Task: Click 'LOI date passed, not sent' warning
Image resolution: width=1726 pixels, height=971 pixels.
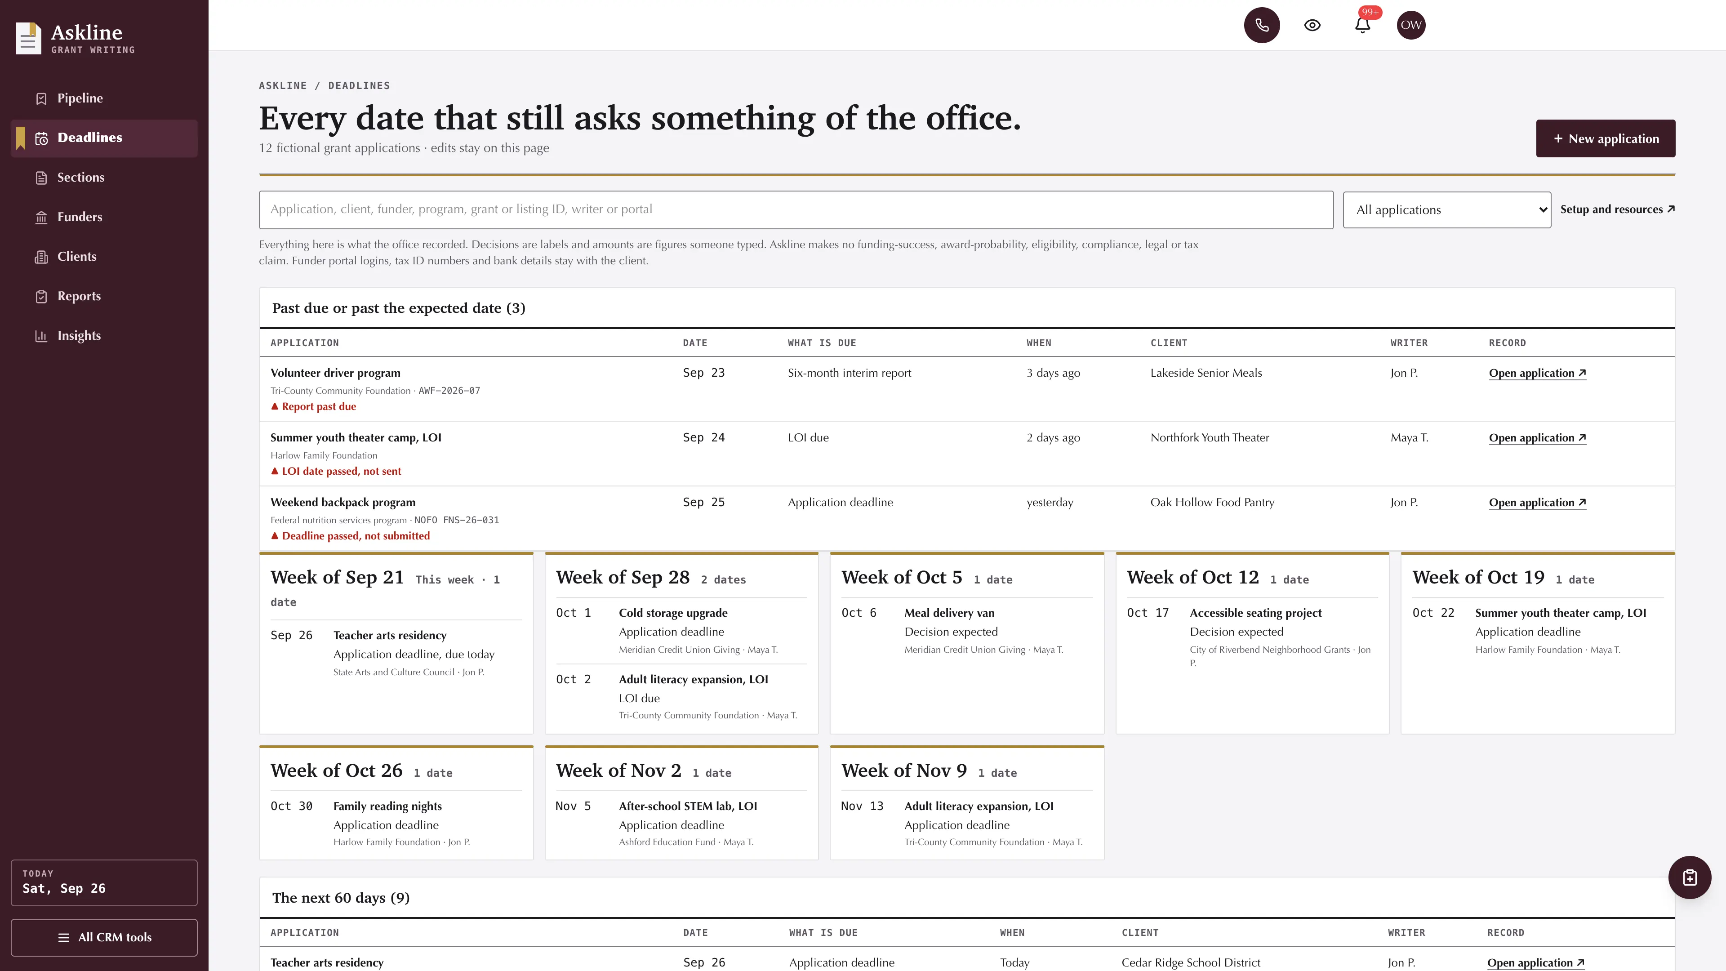Action: (x=341, y=471)
